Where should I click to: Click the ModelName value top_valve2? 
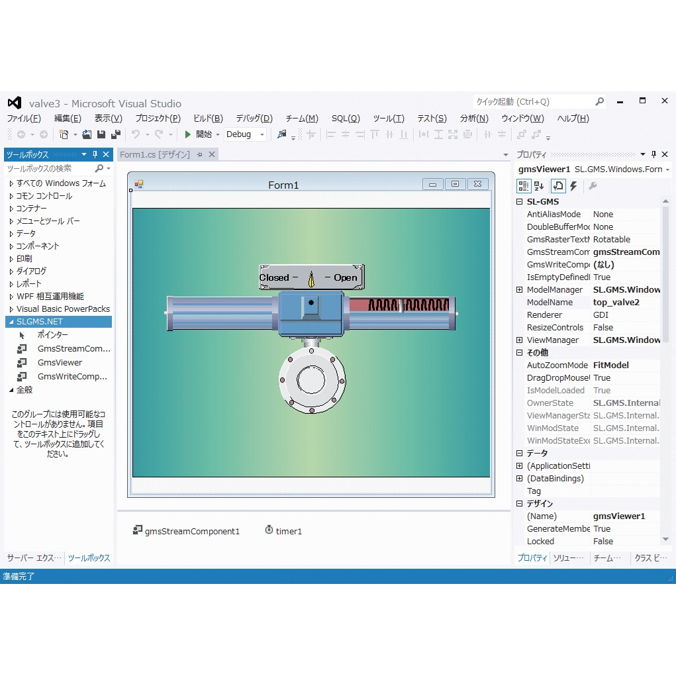pos(616,302)
